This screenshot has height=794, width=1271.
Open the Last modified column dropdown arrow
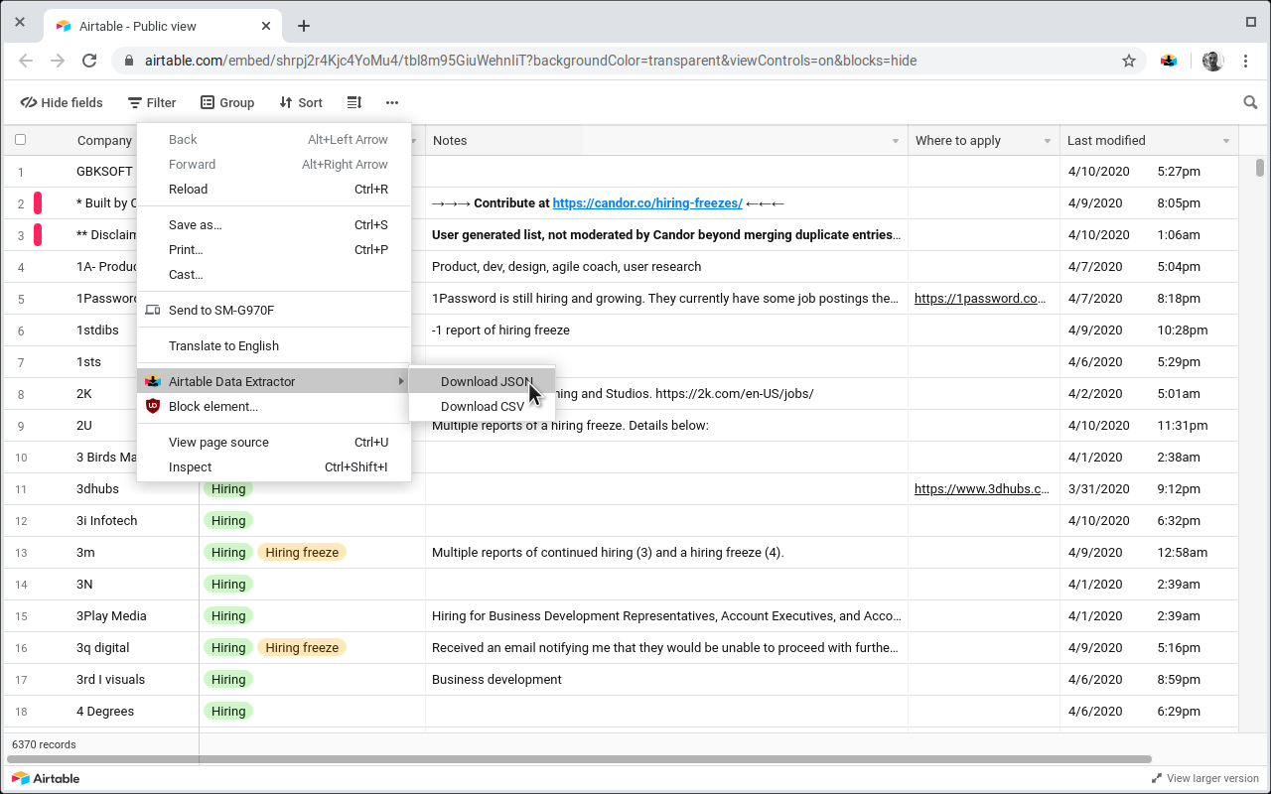[1226, 141]
